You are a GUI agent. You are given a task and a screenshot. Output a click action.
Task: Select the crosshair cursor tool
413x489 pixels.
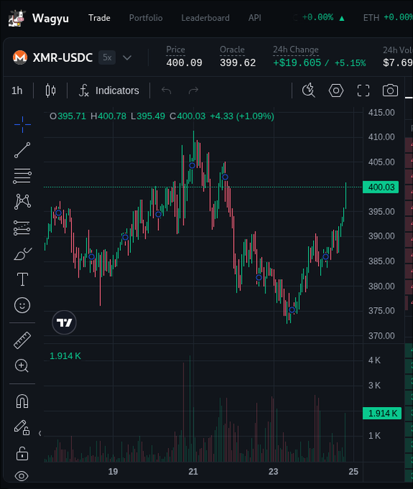(x=22, y=124)
